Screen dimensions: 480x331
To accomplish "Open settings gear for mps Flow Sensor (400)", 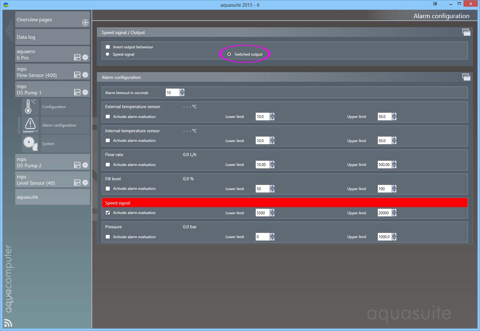I will click(x=85, y=75).
